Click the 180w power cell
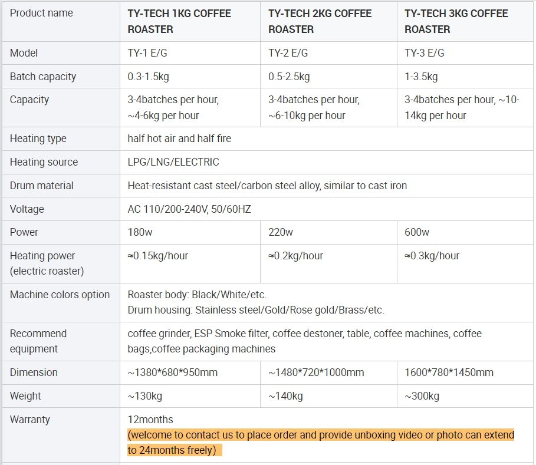The image size is (536, 465). point(140,232)
